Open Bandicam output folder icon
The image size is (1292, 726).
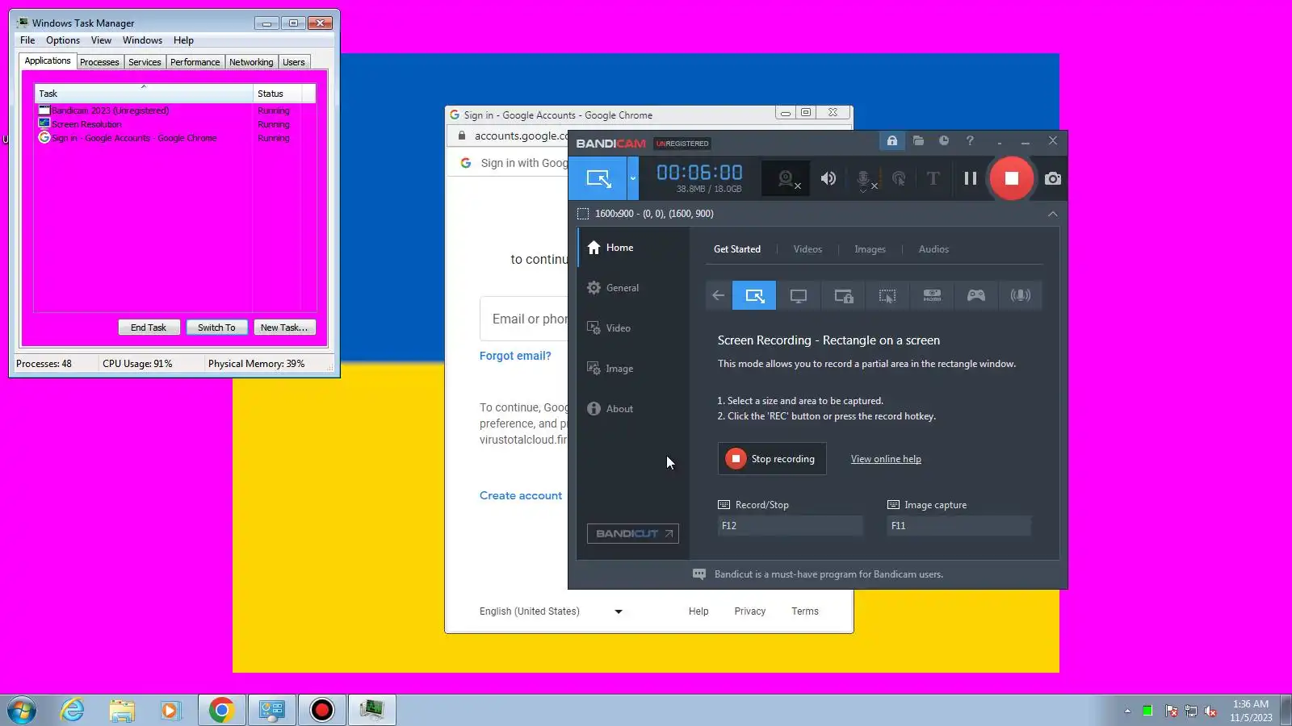918,141
